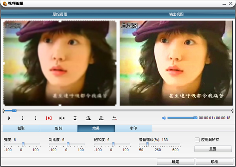Click the 重置 reset button

[x=213, y=149]
